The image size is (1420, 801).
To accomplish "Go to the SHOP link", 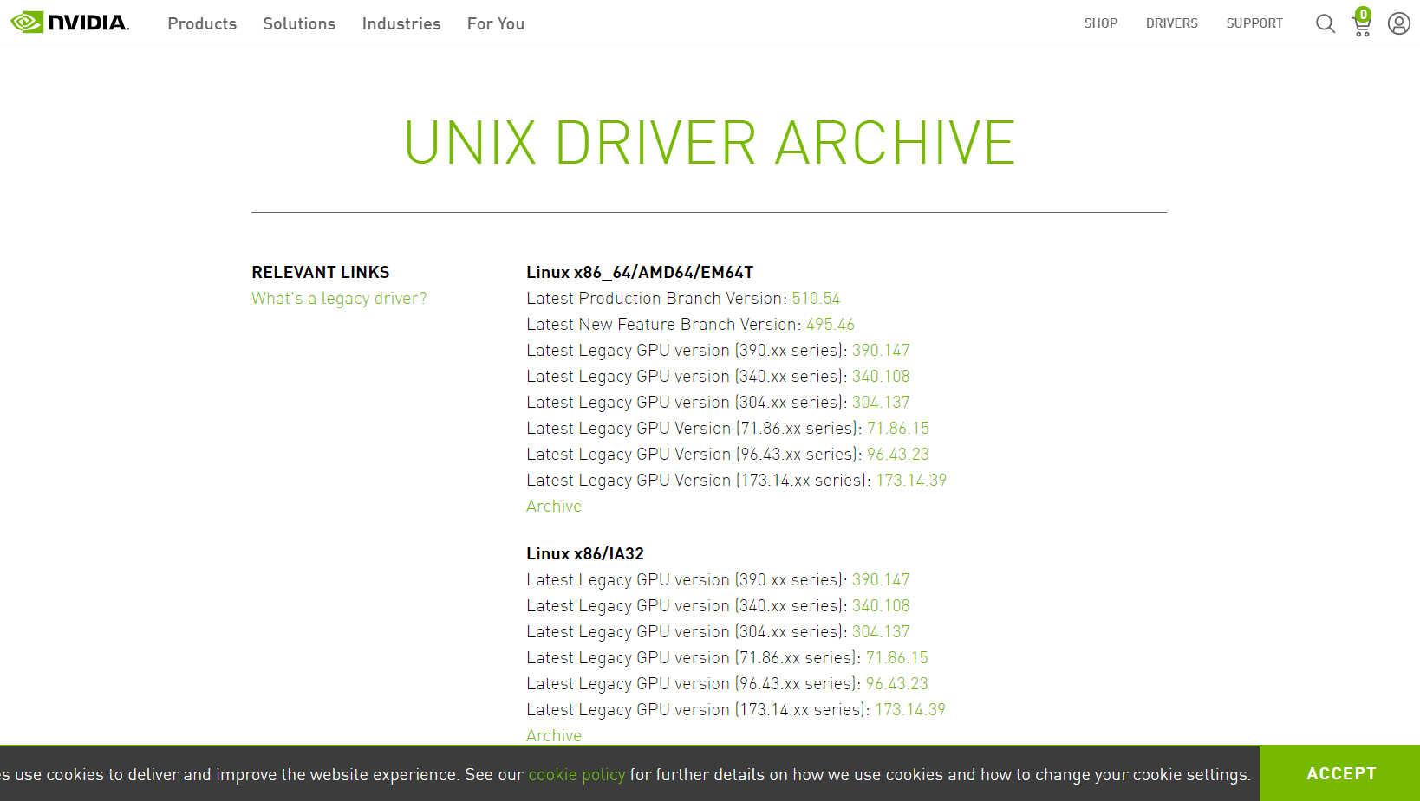I will [1101, 23].
